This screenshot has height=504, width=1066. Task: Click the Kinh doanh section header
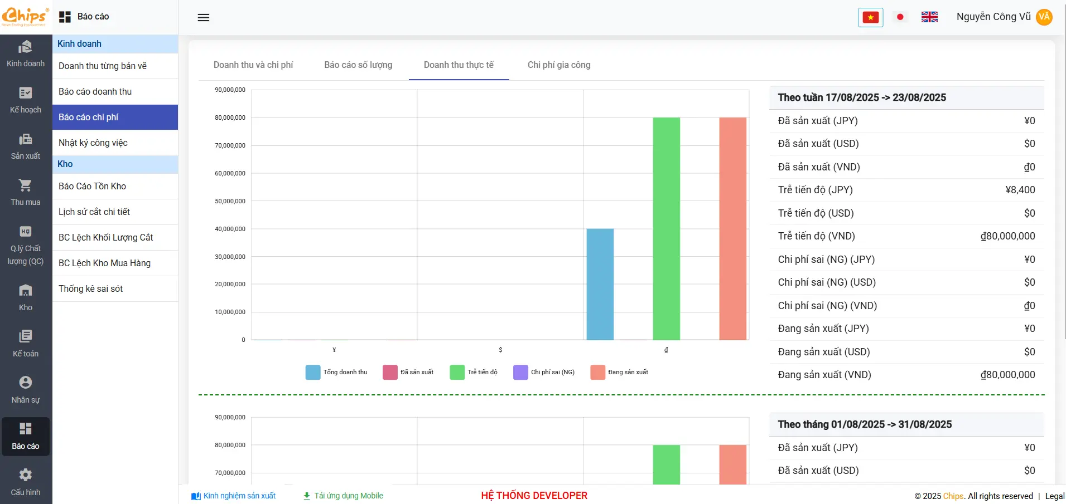[115, 44]
